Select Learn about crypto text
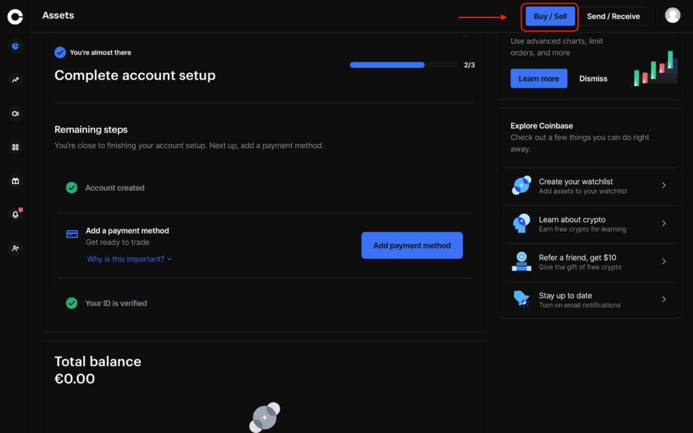 pos(572,220)
